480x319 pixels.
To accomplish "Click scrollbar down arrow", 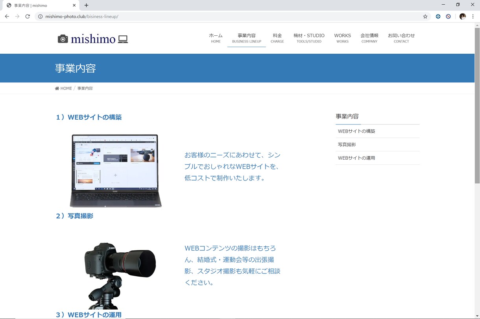I will click(477, 316).
